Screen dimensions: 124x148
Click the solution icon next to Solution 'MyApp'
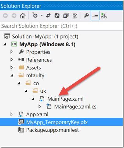(7, 36)
